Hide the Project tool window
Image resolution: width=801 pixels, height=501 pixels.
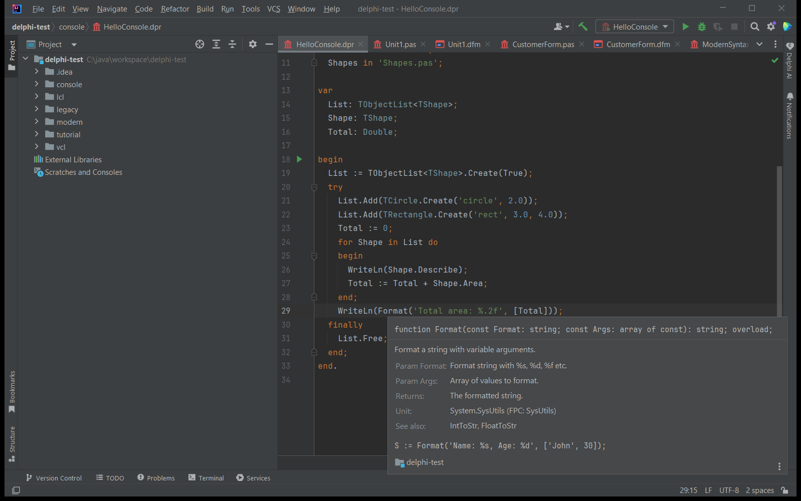coord(269,44)
